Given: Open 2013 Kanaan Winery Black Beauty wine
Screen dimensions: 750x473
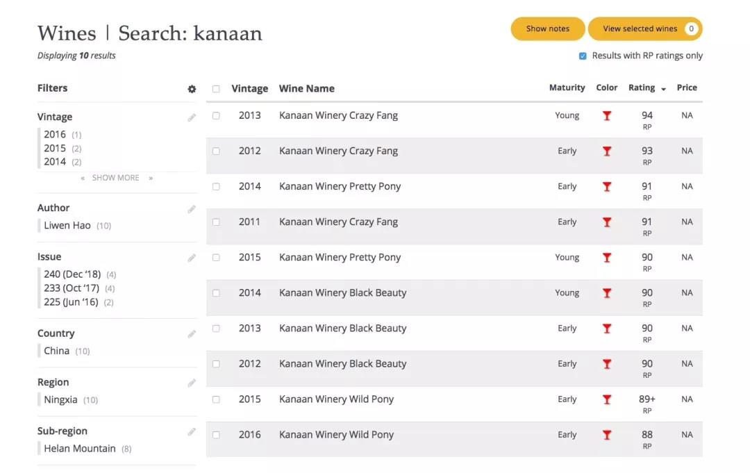Looking at the screenshot, I should point(342,328).
